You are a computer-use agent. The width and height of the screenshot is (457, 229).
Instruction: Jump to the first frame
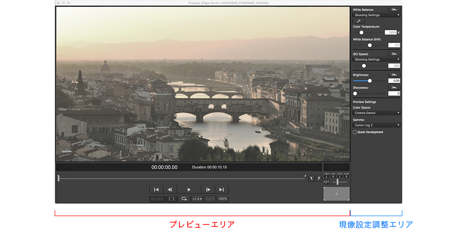click(x=156, y=189)
